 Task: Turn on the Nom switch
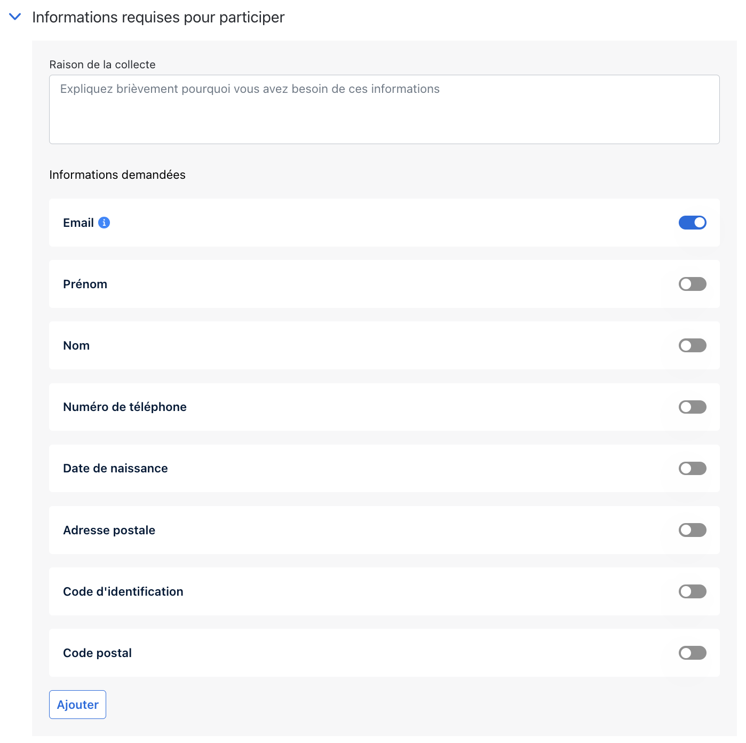pyautogui.click(x=692, y=345)
